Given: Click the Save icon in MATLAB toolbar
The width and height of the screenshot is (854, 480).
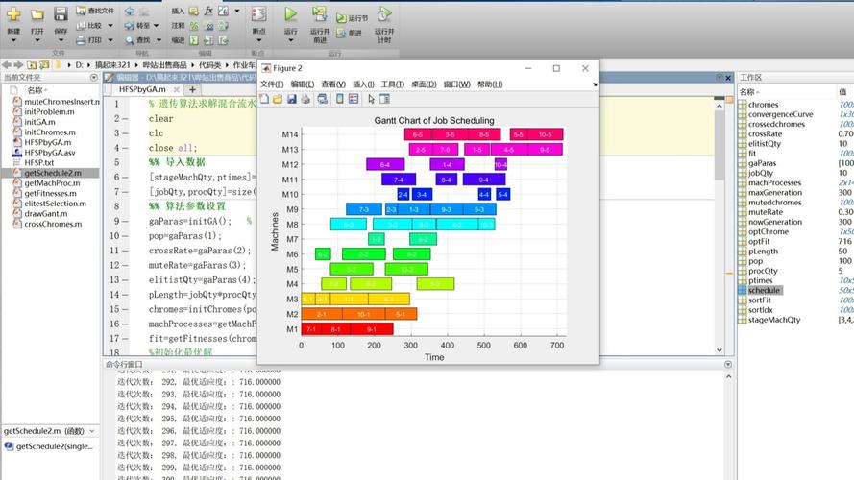Looking at the screenshot, I should click(x=61, y=15).
